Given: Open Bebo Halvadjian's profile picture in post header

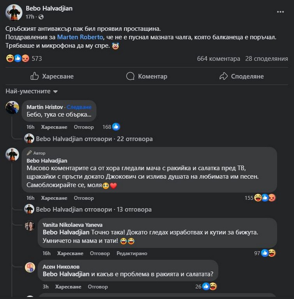Looking at the screenshot, I should (x=14, y=12).
